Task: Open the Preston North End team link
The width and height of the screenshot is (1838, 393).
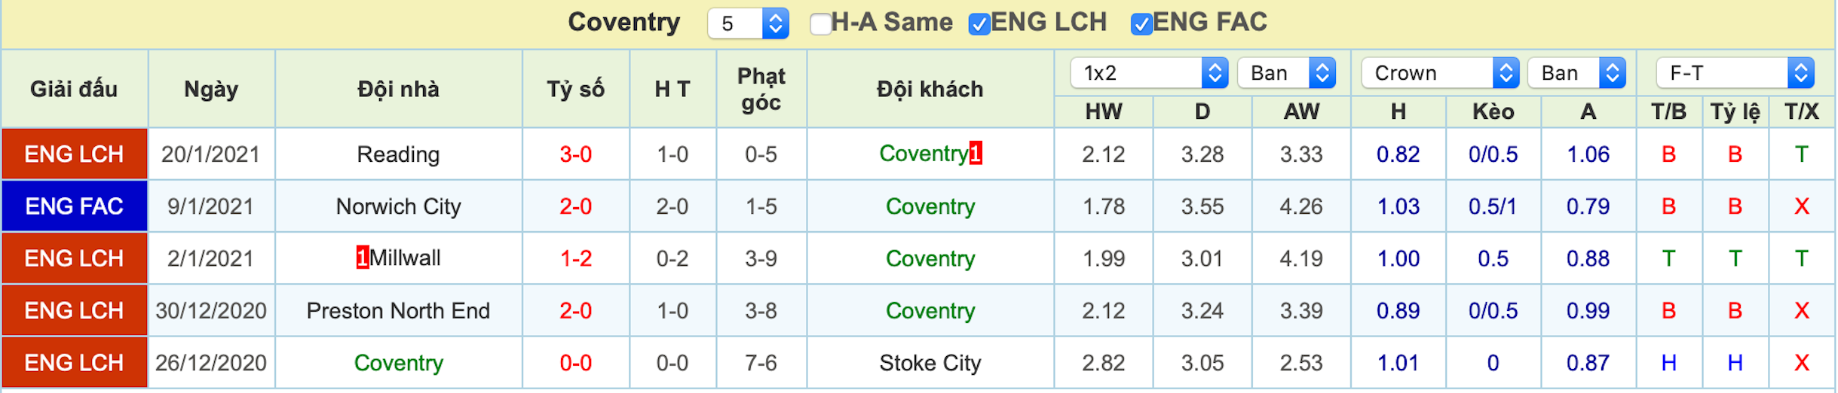Action: pos(398,310)
